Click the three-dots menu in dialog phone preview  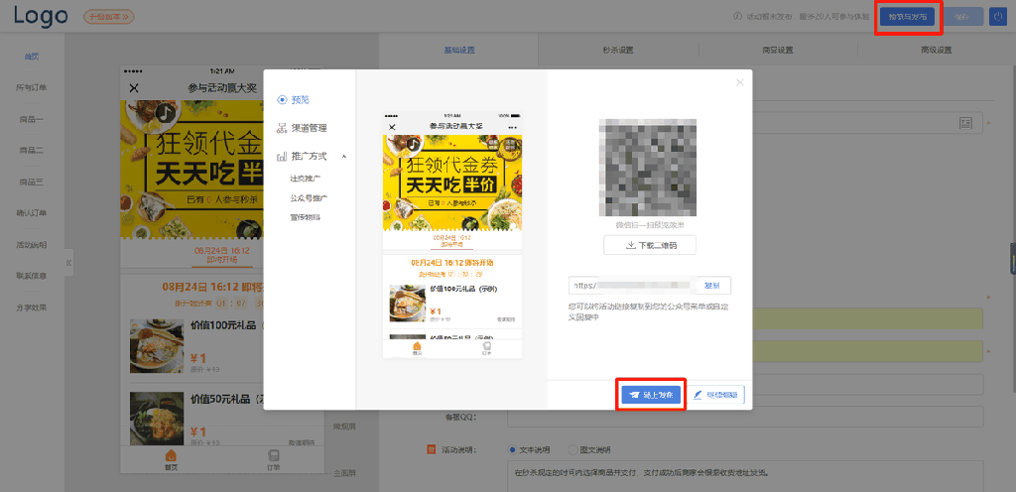(x=513, y=127)
